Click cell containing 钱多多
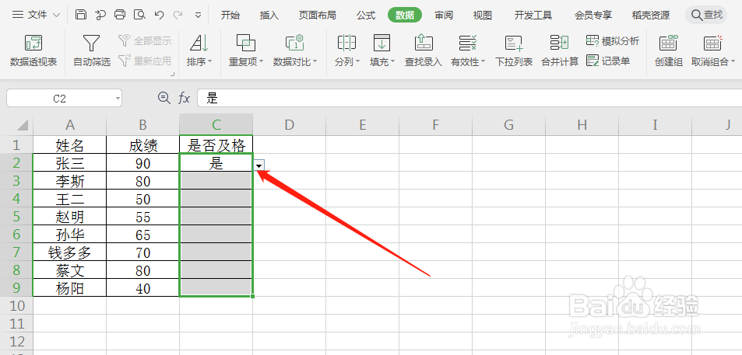742x355 pixels. point(70,252)
